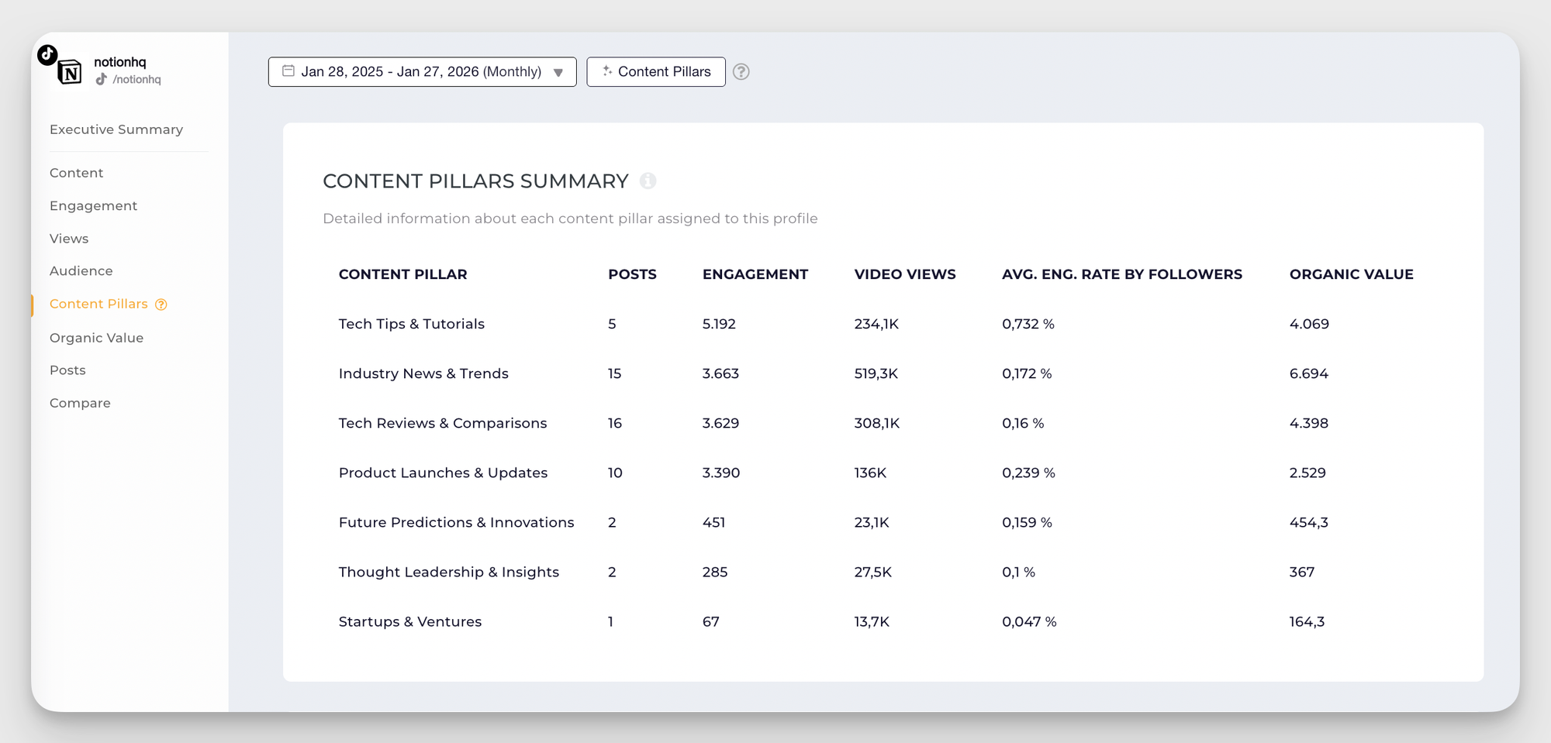The image size is (1551, 743).
Task: Click the sparkles icon on the Content Pillars button
Action: [x=606, y=71]
